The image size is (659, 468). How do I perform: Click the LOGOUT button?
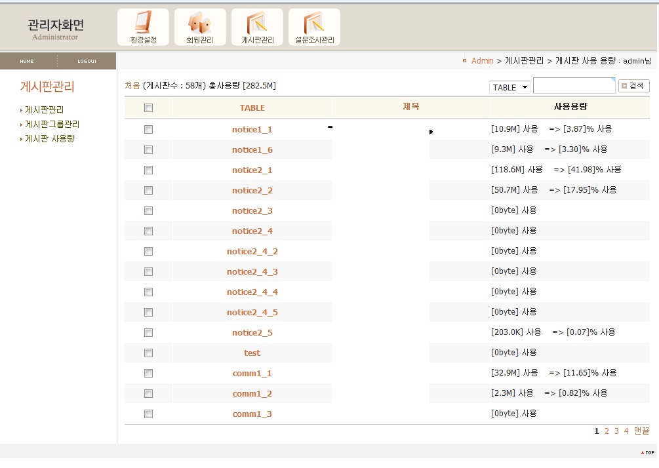pos(87,62)
